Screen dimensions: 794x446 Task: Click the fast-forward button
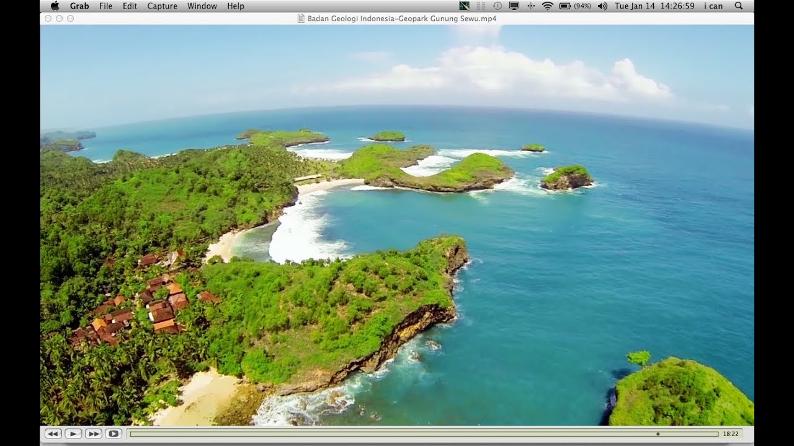(93, 434)
